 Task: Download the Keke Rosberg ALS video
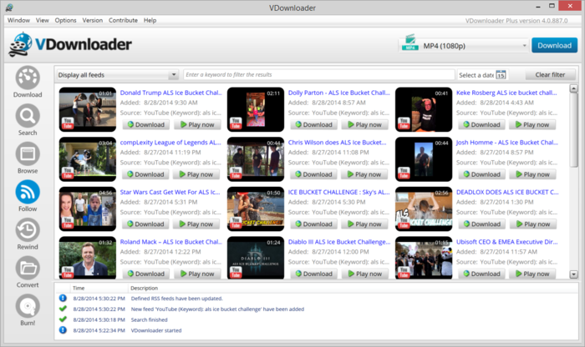[x=481, y=125]
